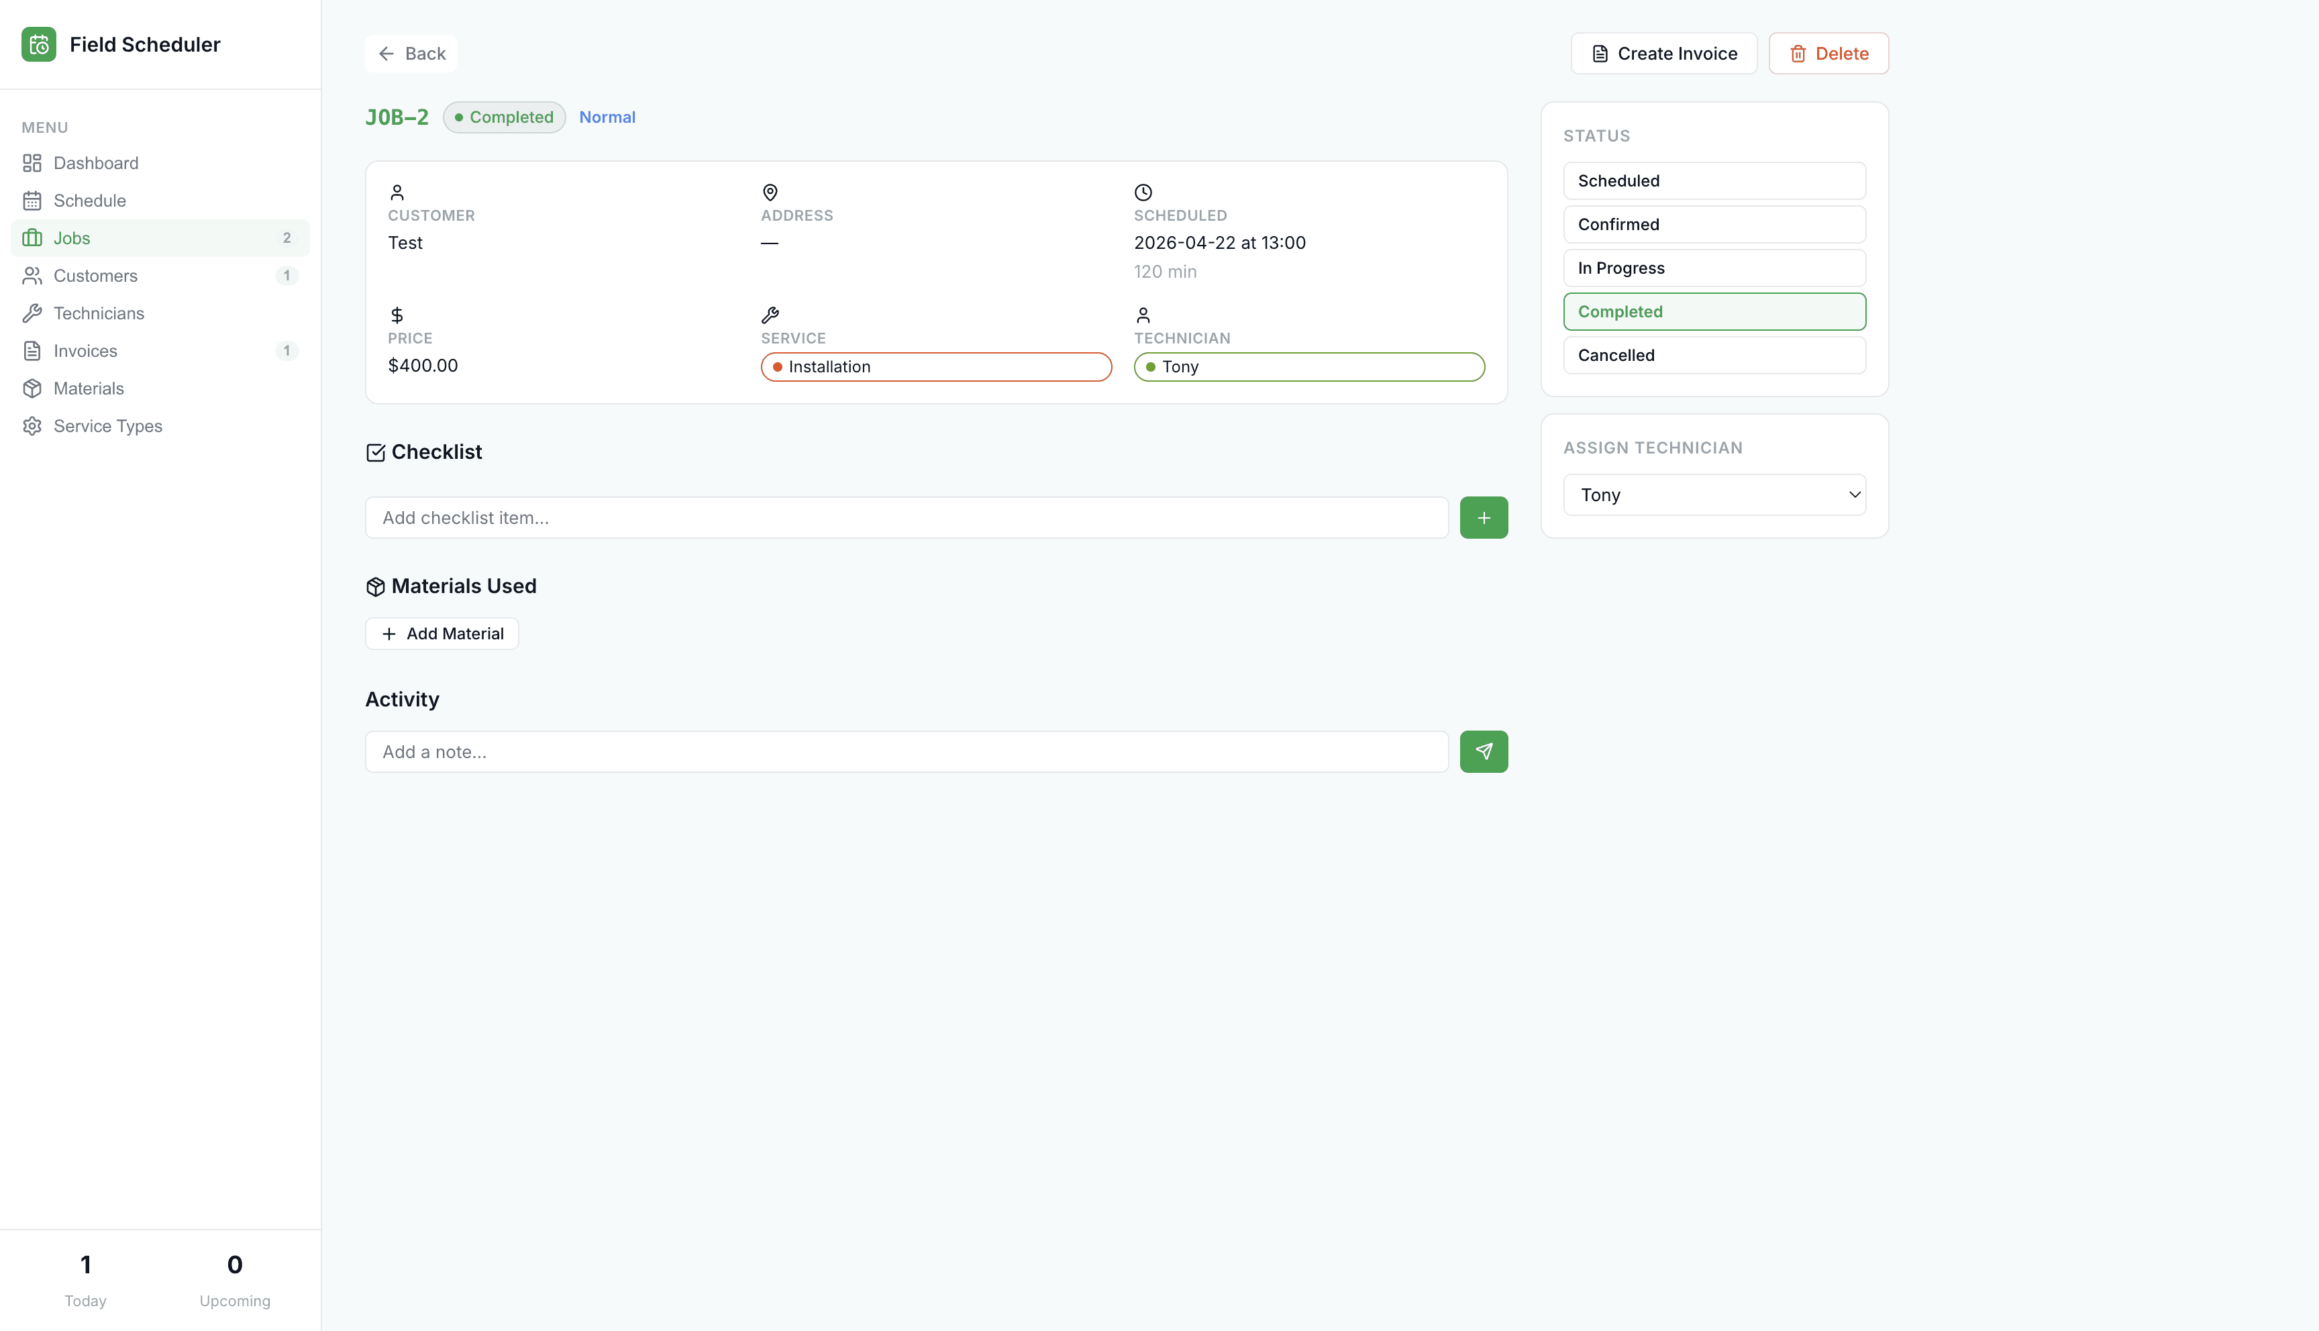Click the Tony technician selector field
This screenshot has height=1331, width=2319.
1308,366
